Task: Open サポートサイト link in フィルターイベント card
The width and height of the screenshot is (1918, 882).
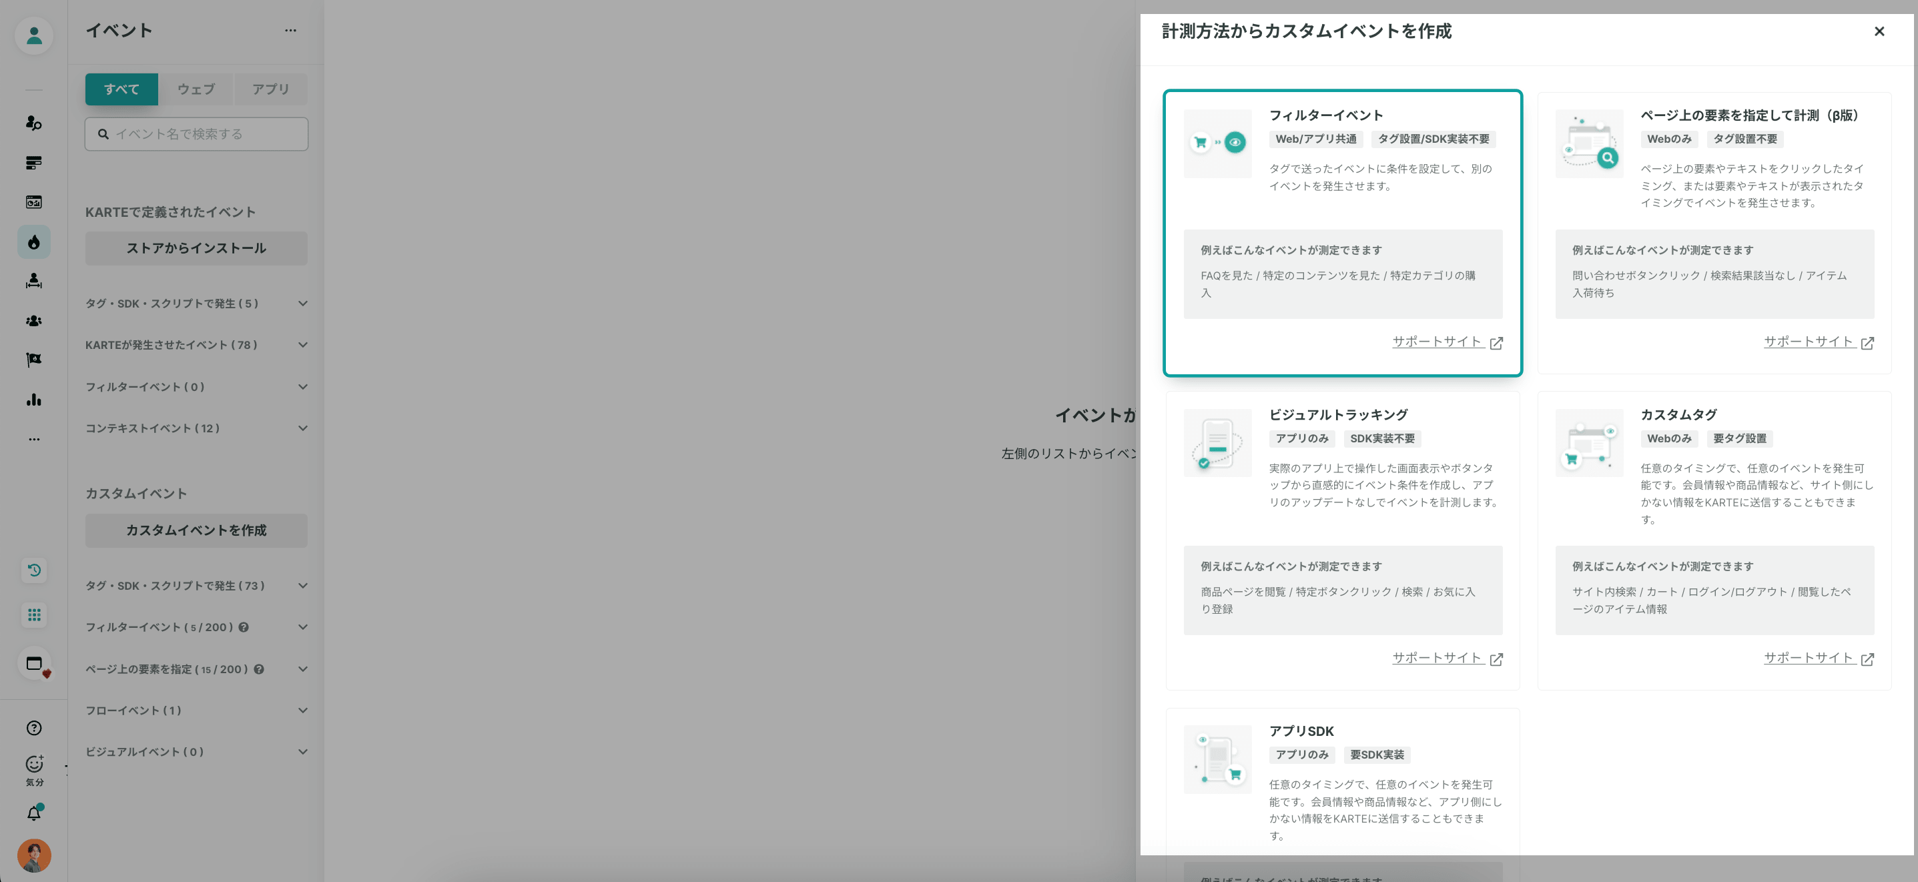Action: (x=1448, y=342)
